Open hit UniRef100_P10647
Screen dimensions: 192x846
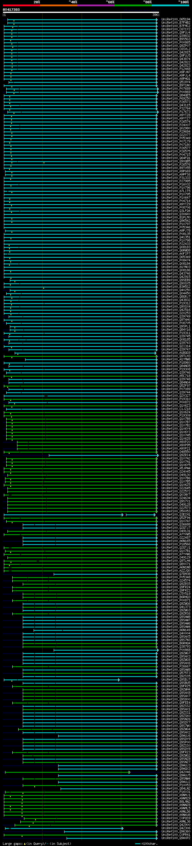click(x=175, y=197)
